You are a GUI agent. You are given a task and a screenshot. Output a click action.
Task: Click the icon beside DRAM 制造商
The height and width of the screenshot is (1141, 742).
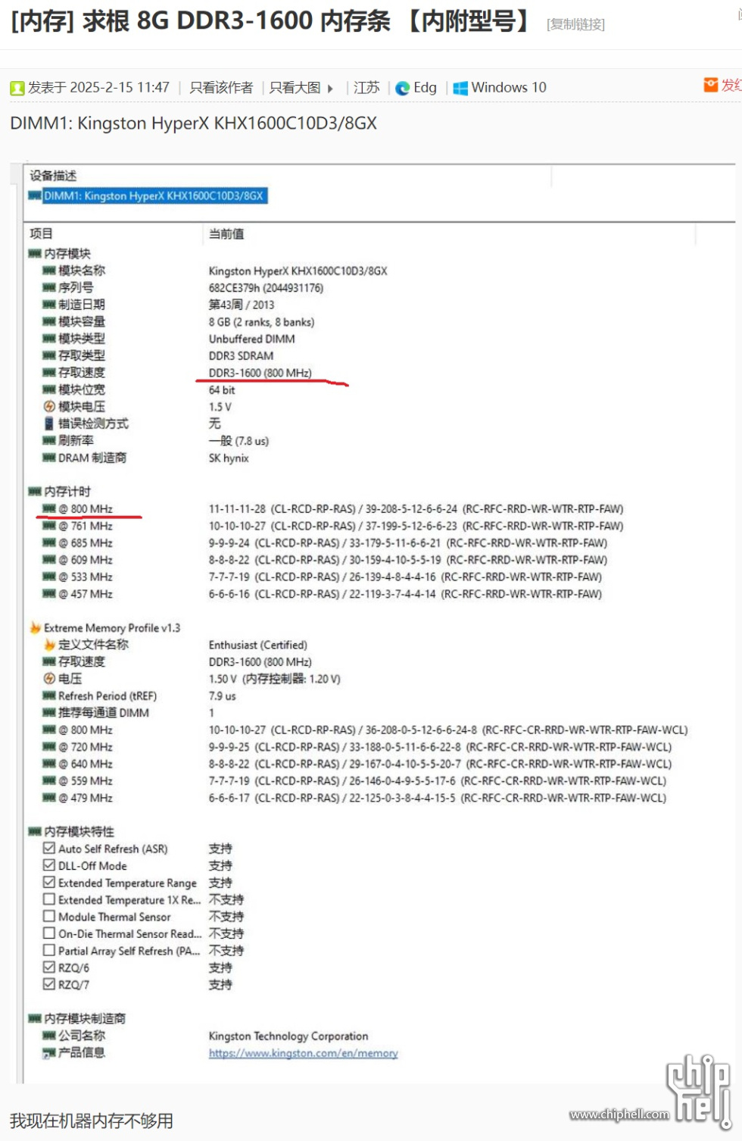click(x=49, y=458)
